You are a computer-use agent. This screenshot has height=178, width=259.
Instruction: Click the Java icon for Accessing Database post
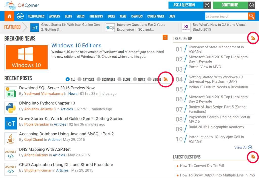coord(11,138)
